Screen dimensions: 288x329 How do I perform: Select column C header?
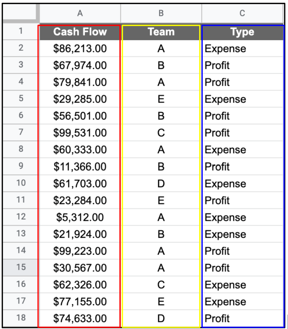(x=242, y=13)
